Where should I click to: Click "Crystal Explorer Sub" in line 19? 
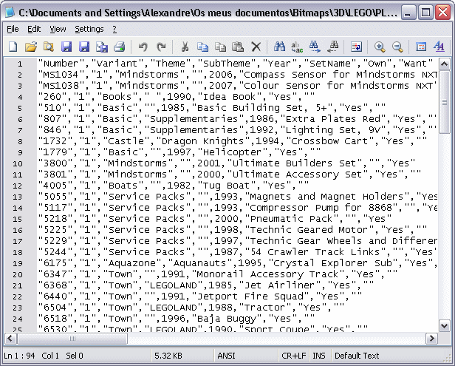click(332, 263)
